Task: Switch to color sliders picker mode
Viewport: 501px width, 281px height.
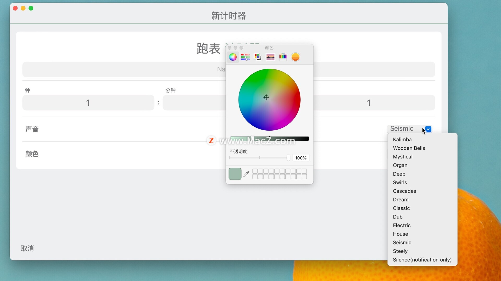Action: (245, 57)
